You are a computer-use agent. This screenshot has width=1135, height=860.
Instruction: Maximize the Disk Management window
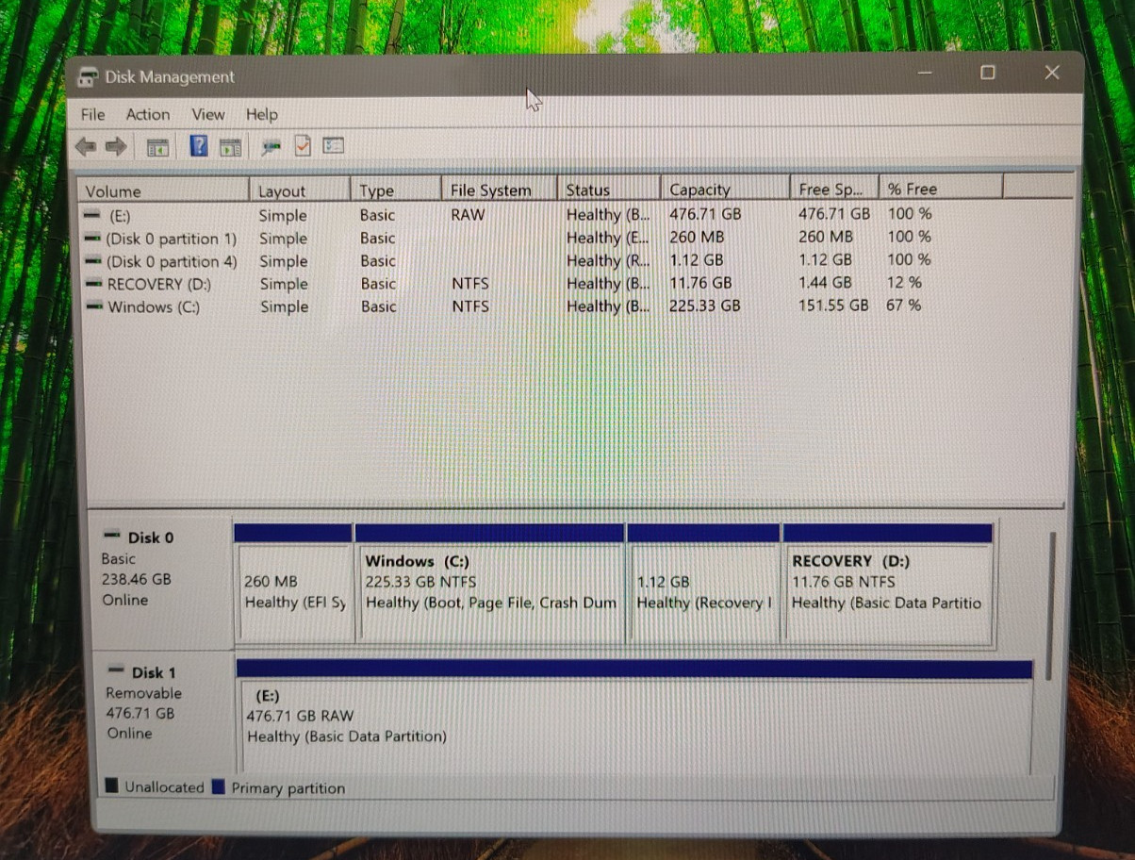click(x=988, y=73)
